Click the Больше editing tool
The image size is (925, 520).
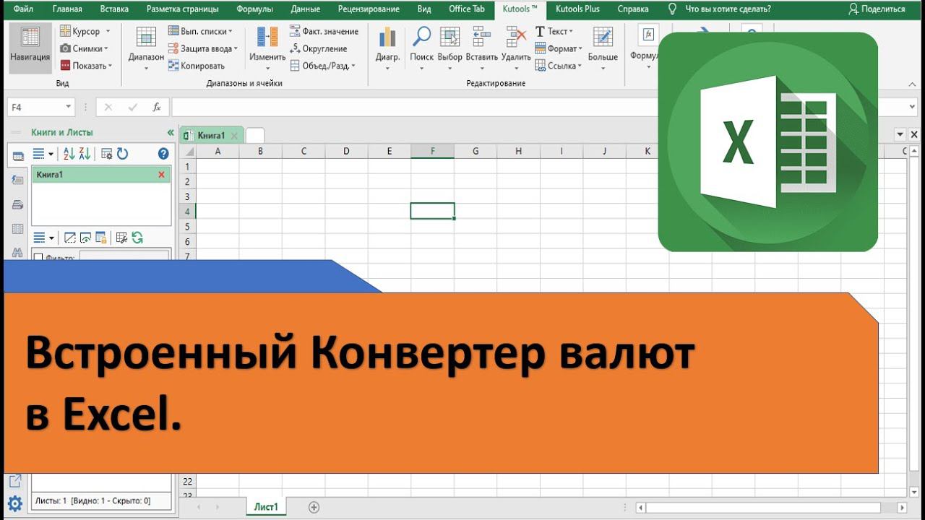[603, 48]
